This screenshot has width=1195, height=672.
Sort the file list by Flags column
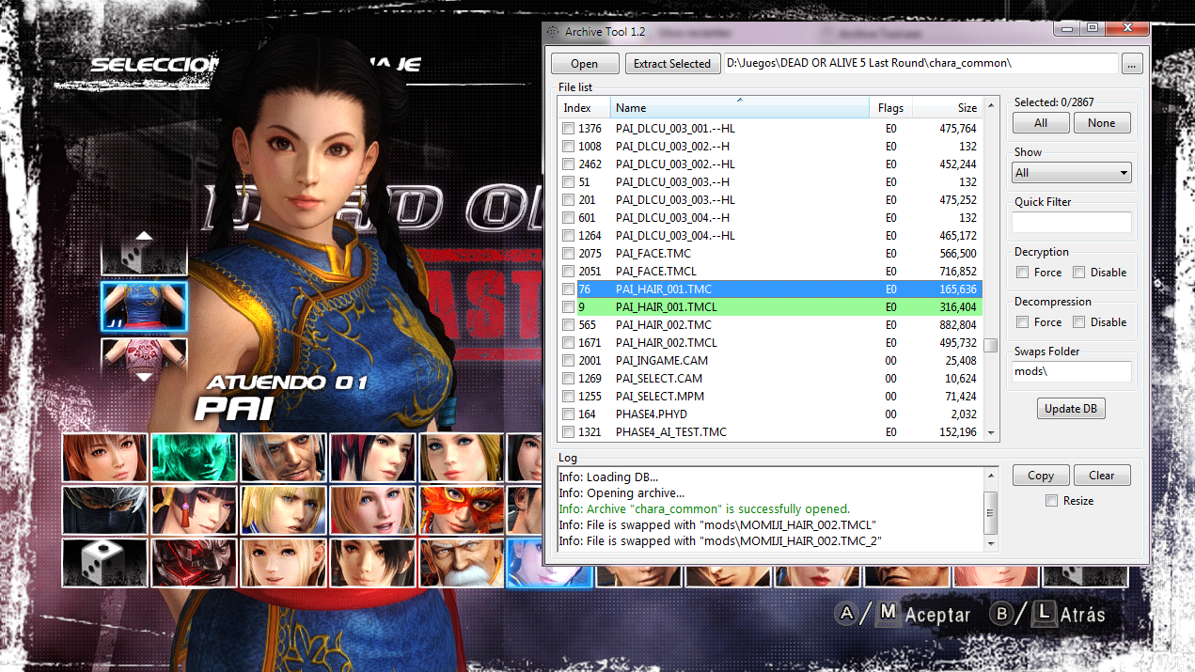coord(891,108)
